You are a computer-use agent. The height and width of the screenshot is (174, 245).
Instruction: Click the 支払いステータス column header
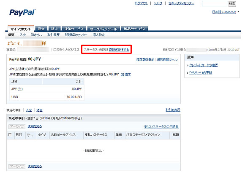pyautogui.click(x=96, y=135)
